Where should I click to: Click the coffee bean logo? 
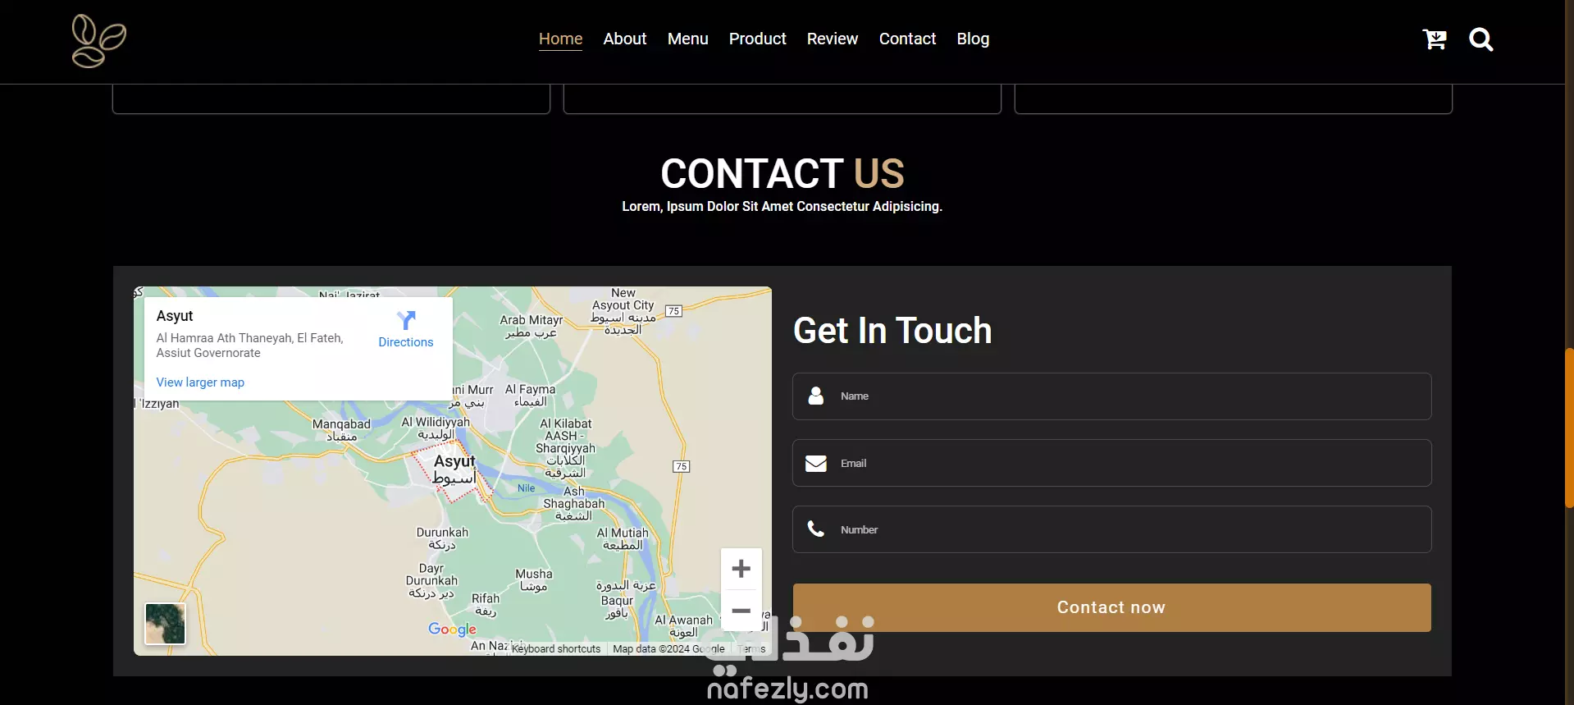pyautogui.click(x=98, y=40)
